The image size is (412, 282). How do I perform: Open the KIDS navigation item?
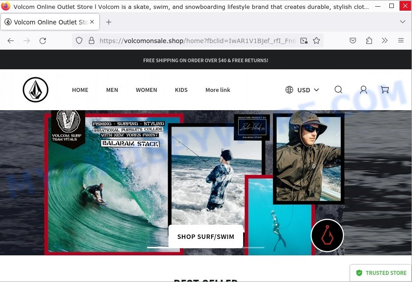[x=181, y=90]
